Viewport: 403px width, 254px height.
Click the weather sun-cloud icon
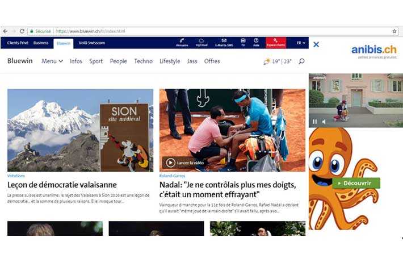pyautogui.click(x=267, y=61)
